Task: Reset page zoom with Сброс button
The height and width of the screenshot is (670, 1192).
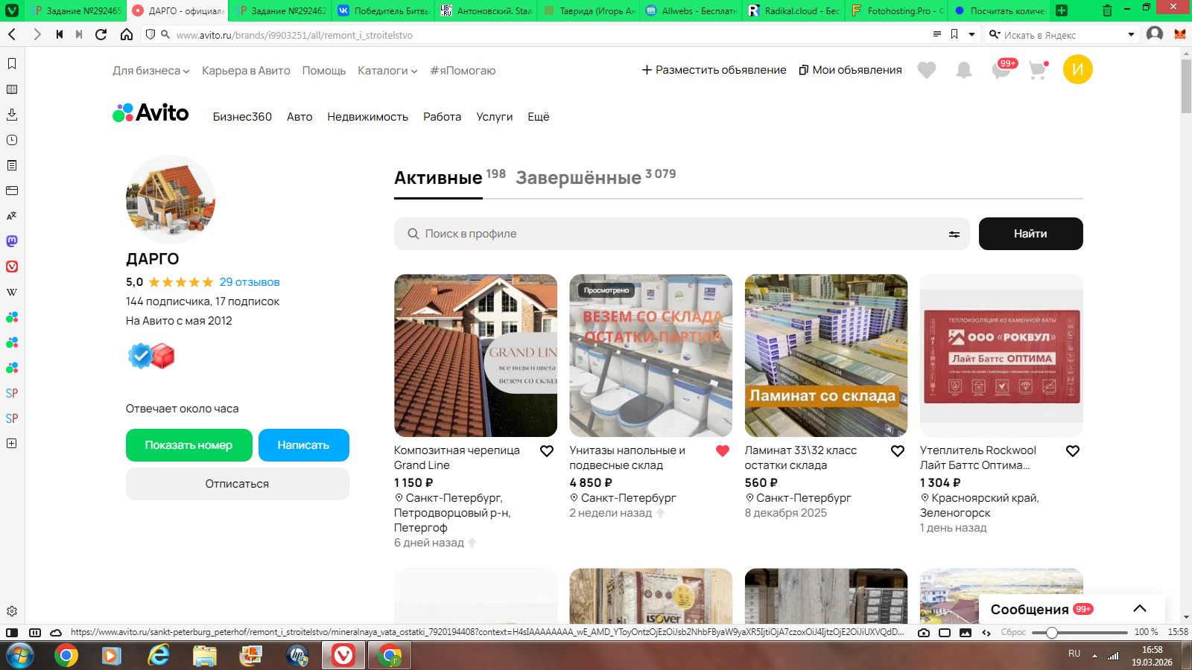Action: [1013, 633]
